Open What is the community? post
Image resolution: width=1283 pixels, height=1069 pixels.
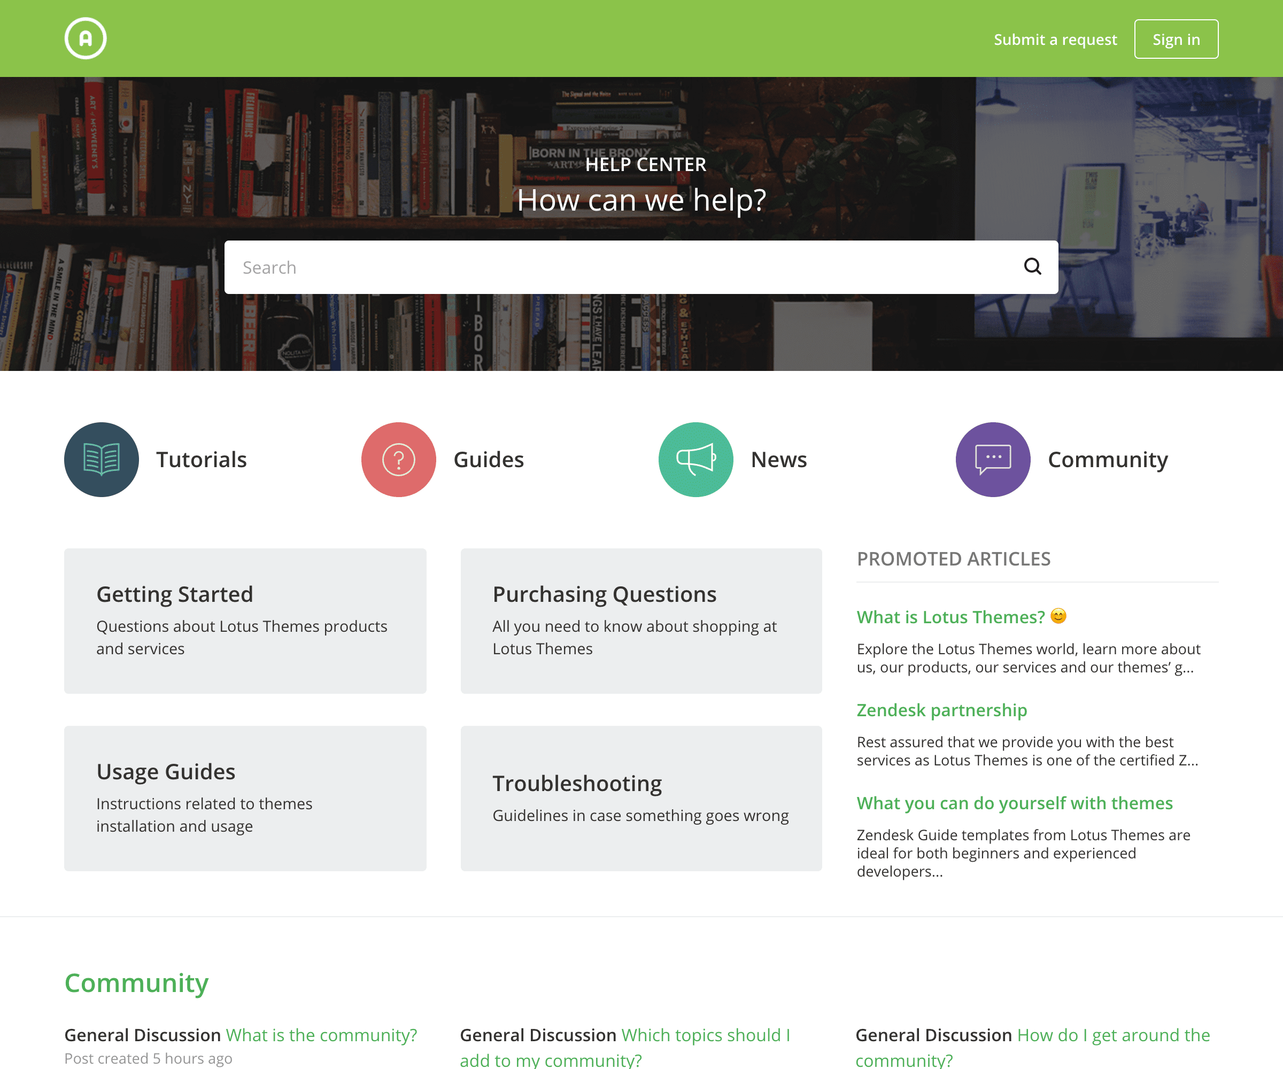coord(321,1035)
